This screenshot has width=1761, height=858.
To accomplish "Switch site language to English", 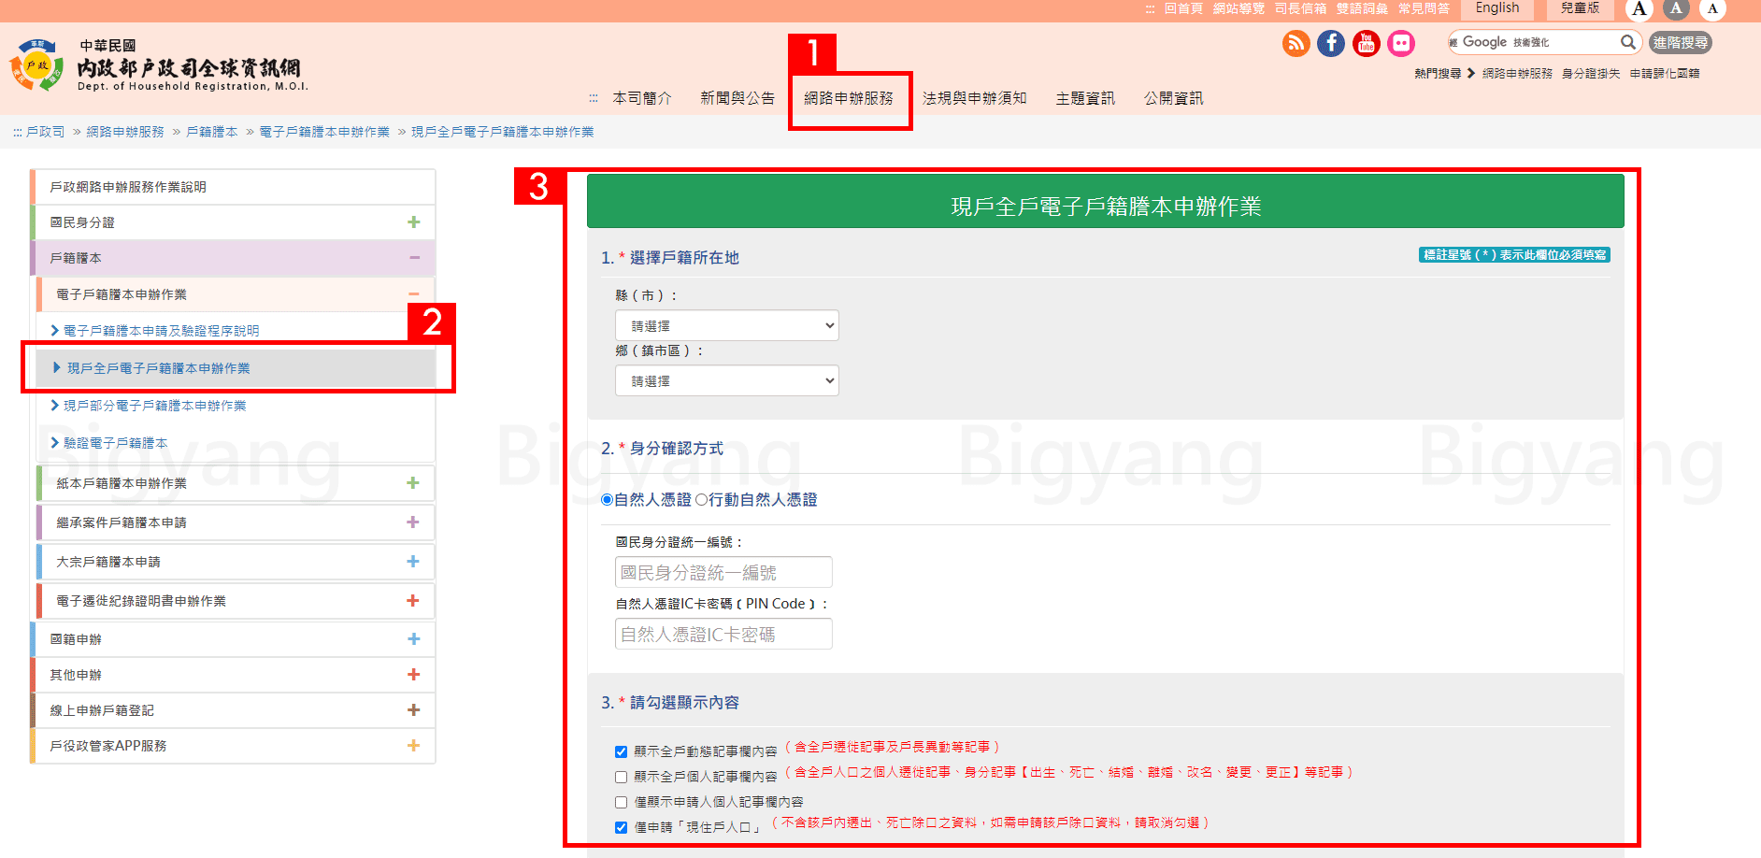I will (x=1496, y=8).
